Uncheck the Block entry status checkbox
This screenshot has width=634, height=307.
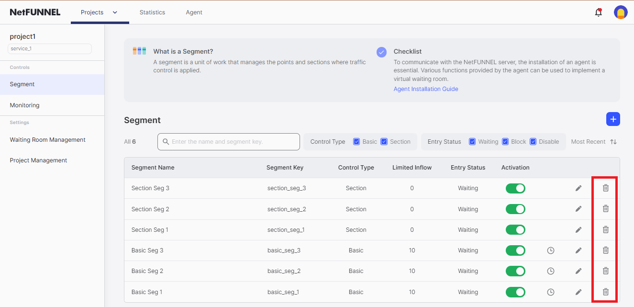click(x=505, y=142)
